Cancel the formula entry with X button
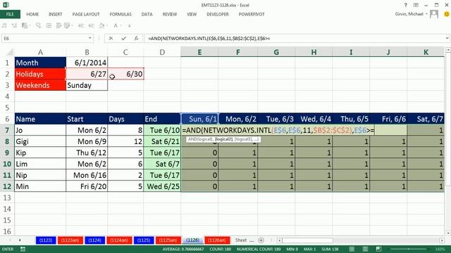451x253 pixels. click(111, 38)
